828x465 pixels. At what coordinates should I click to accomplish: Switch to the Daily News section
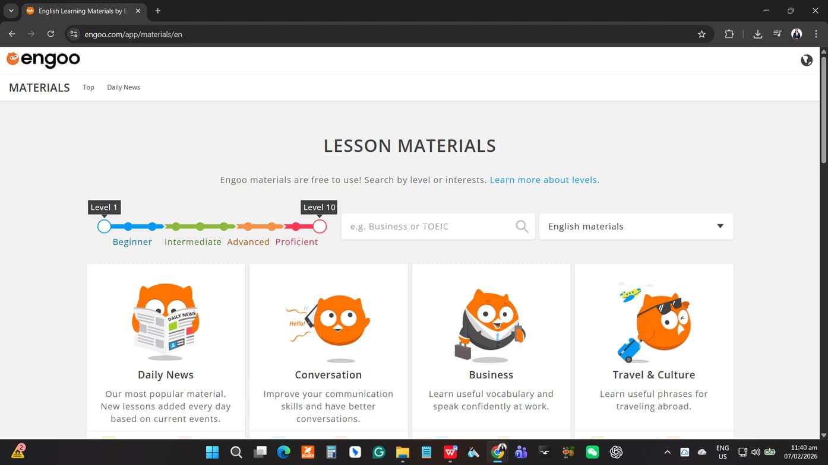[123, 87]
